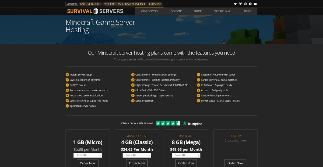Click checkmark beside Instant server setup
The height and width of the screenshot is (167, 323).
pos(67,75)
